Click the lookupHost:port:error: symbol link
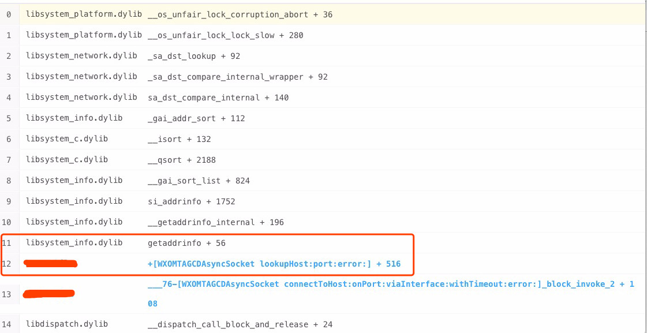Viewport: 647px width, 333px height. [x=274, y=264]
